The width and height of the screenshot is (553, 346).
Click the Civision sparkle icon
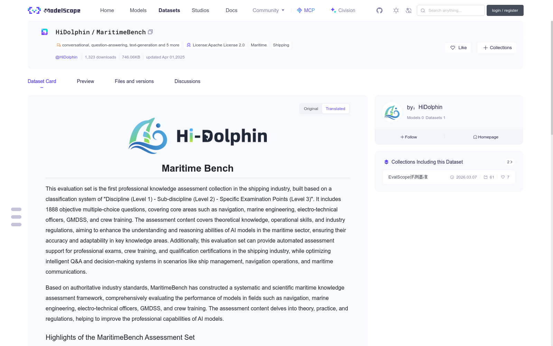tap(333, 10)
